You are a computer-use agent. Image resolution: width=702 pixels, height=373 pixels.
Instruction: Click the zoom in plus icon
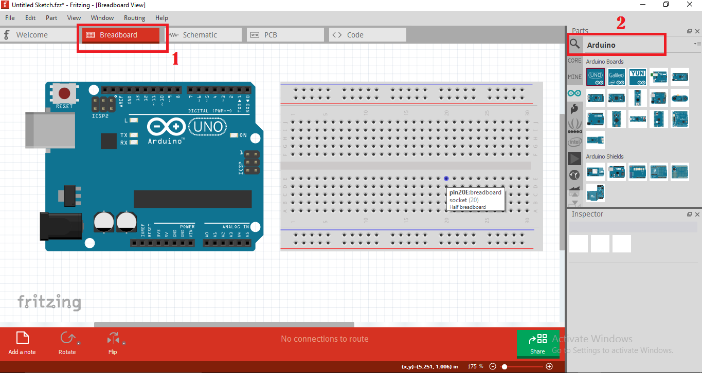(x=549, y=366)
